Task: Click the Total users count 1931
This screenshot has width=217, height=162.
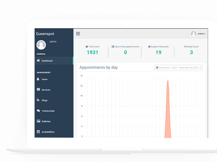Action: click(x=92, y=52)
